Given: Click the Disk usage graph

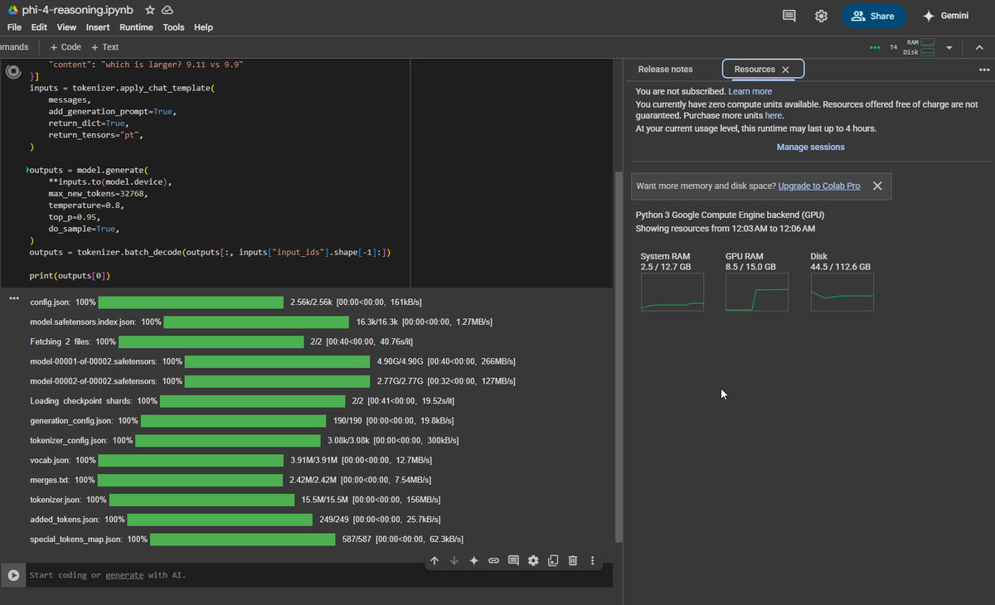Looking at the screenshot, I should [x=842, y=293].
